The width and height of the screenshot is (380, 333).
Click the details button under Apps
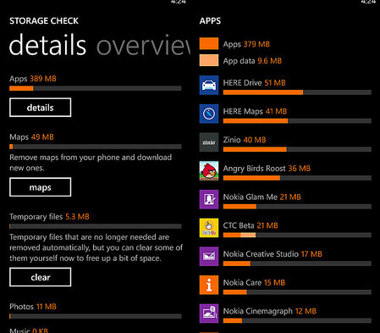[40, 108]
